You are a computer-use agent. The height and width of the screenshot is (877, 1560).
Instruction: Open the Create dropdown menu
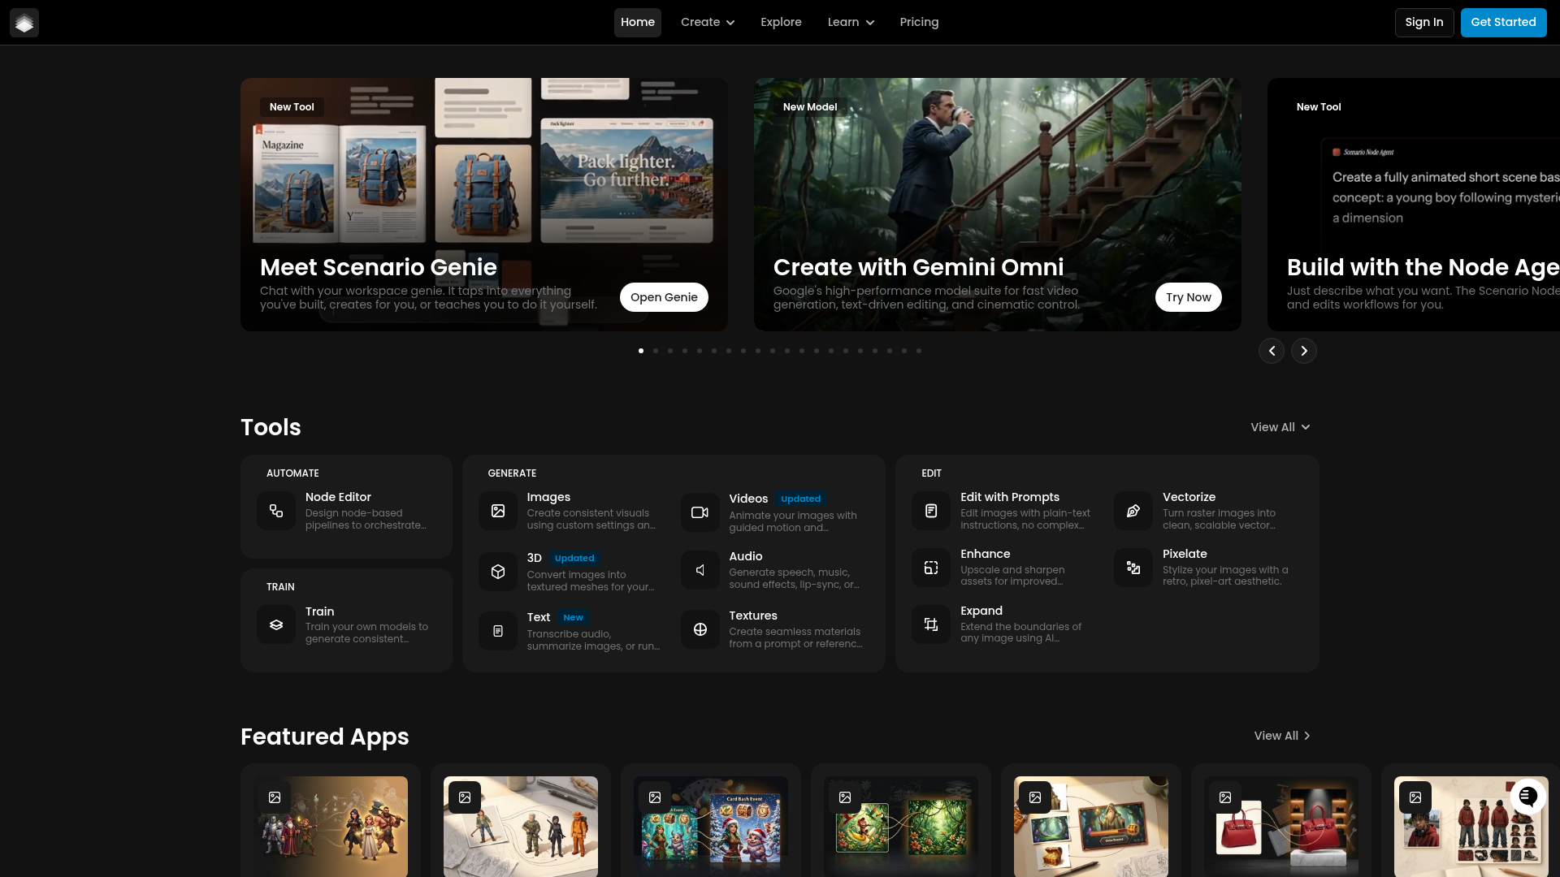pyautogui.click(x=708, y=23)
